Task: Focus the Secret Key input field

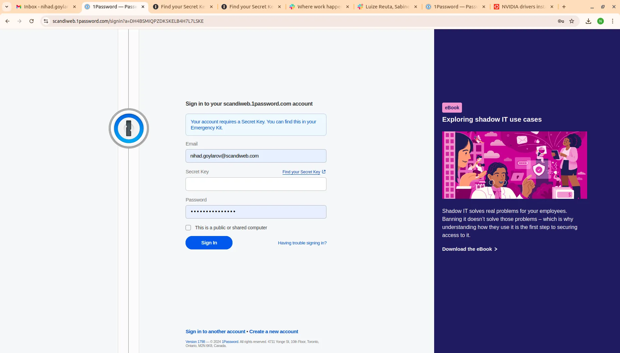Action: [x=256, y=184]
